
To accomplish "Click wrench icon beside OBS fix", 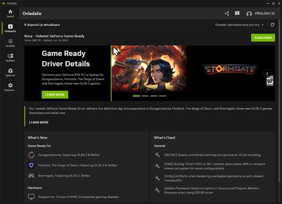I will coord(157,166).
